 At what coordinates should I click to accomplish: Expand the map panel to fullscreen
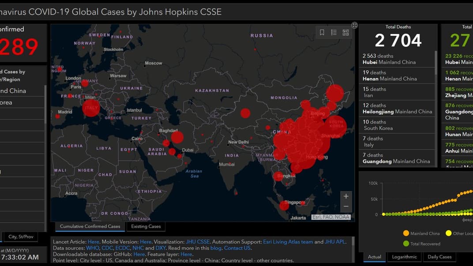(x=354, y=25)
